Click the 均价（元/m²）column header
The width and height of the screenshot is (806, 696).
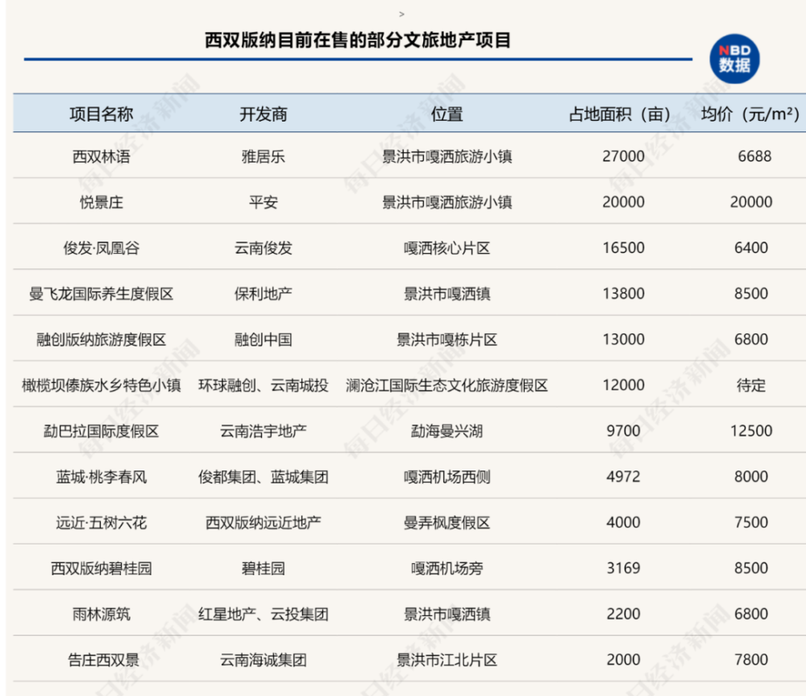pos(750,114)
